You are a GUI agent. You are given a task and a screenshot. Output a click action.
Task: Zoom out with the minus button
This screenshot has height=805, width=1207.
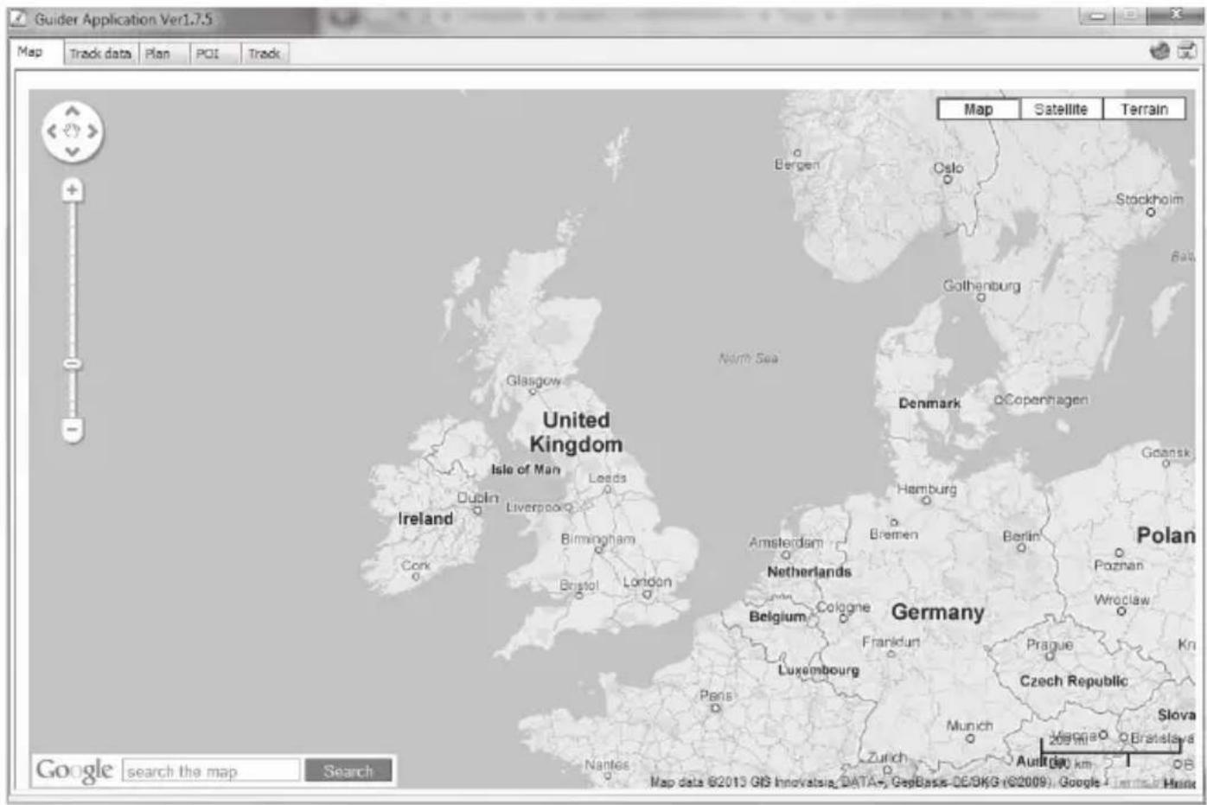click(73, 429)
